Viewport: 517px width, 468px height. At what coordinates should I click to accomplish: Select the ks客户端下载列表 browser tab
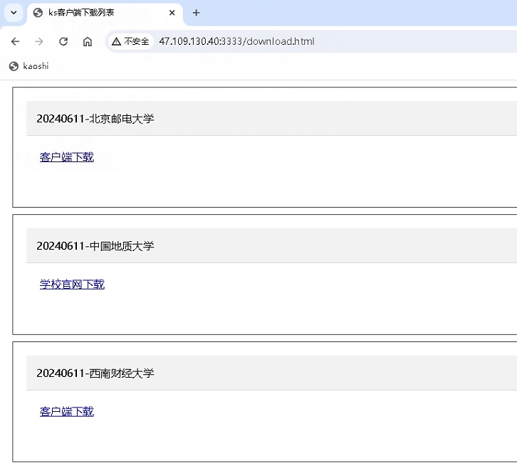[105, 14]
